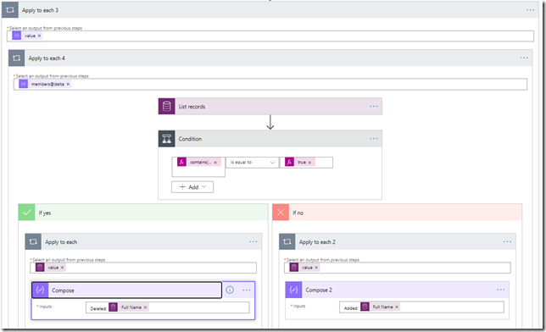
Task: Expand the Add condition dropdown button
Action: (192, 187)
